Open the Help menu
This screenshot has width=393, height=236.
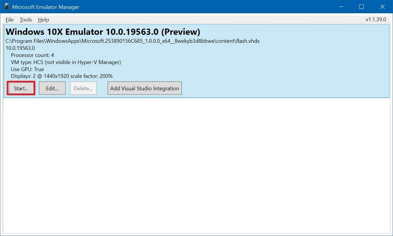[43, 20]
